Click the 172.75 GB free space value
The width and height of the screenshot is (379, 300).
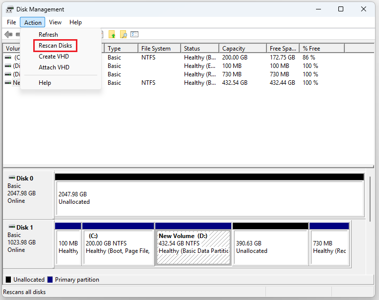[282, 58]
